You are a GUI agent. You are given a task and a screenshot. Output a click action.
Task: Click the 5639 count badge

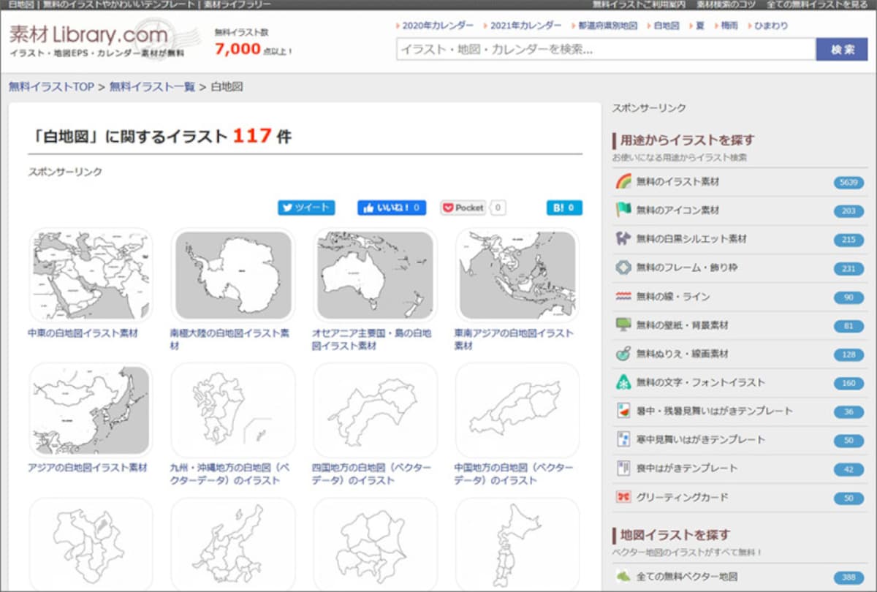[x=848, y=182]
